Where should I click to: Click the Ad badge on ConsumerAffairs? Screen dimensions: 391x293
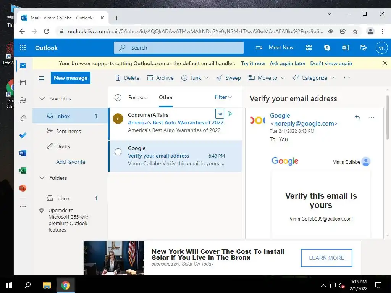click(x=220, y=114)
